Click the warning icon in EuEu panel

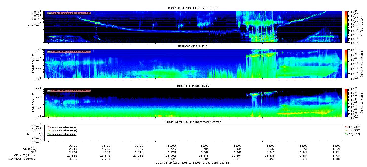(x=49, y=52)
